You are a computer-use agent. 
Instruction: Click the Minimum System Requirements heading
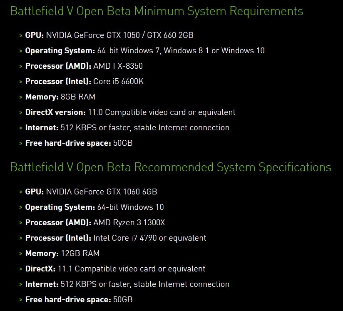[157, 11]
